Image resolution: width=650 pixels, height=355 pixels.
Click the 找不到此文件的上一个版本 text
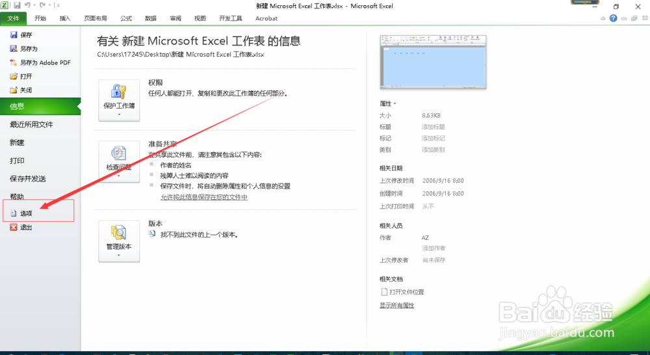point(199,235)
